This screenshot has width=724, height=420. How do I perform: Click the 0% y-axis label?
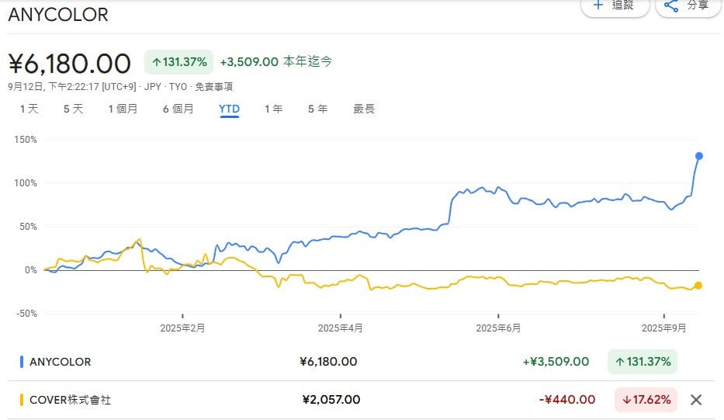coord(30,270)
